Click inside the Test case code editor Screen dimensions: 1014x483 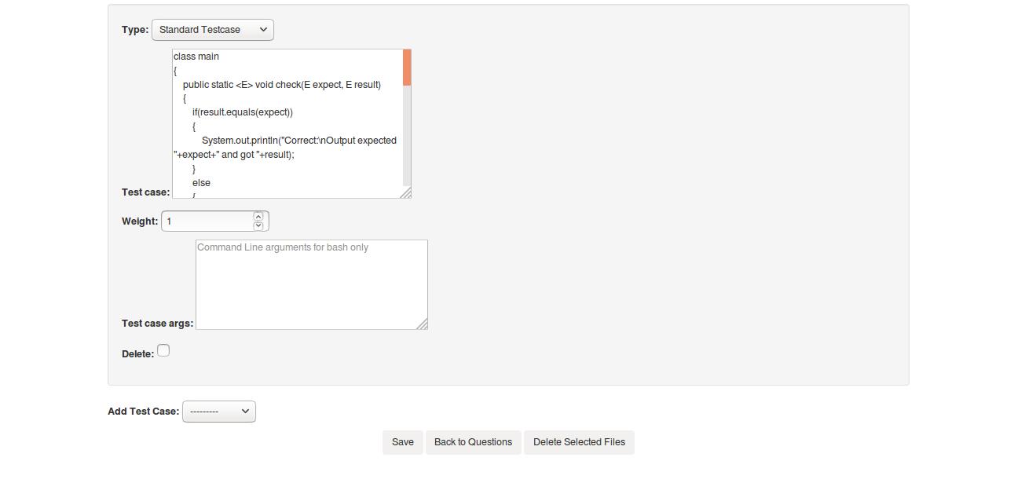[287, 123]
